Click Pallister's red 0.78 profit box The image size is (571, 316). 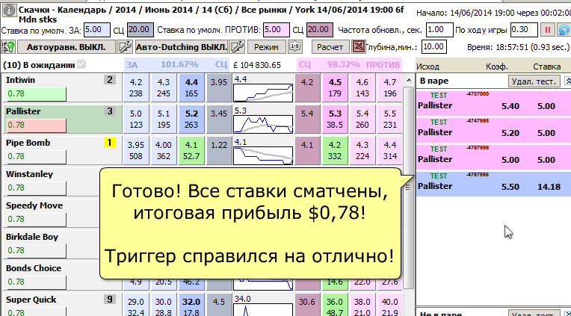tap(37, 126)
